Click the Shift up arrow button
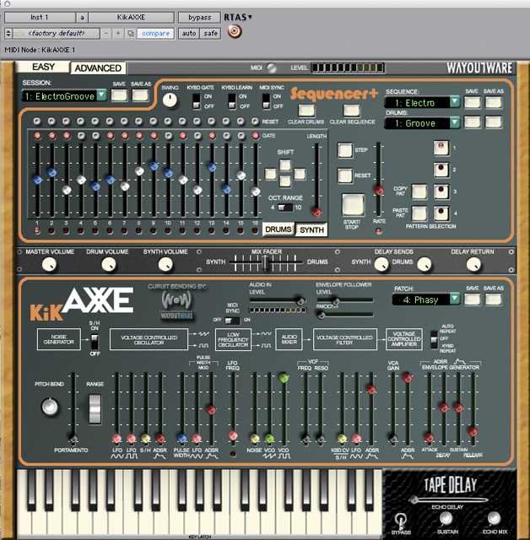The width and height of the screenshot is (530, 540). (285, 165)
